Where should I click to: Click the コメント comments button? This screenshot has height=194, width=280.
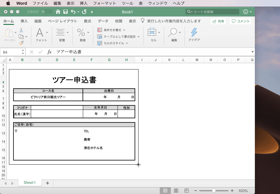(241, 21)
